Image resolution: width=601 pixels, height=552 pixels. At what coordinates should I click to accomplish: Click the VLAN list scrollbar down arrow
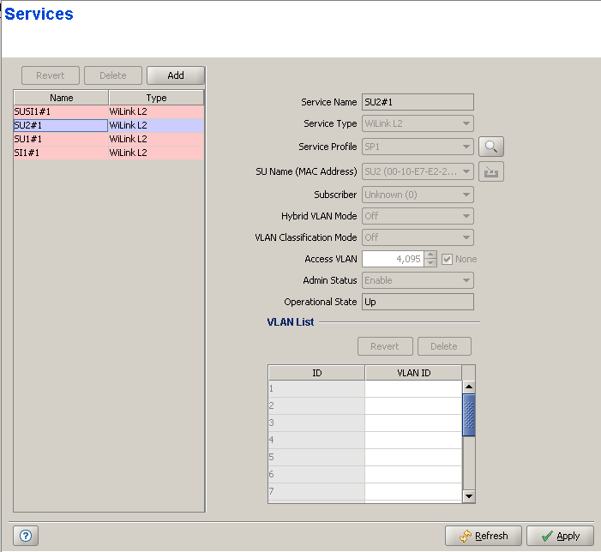[469, 495]
